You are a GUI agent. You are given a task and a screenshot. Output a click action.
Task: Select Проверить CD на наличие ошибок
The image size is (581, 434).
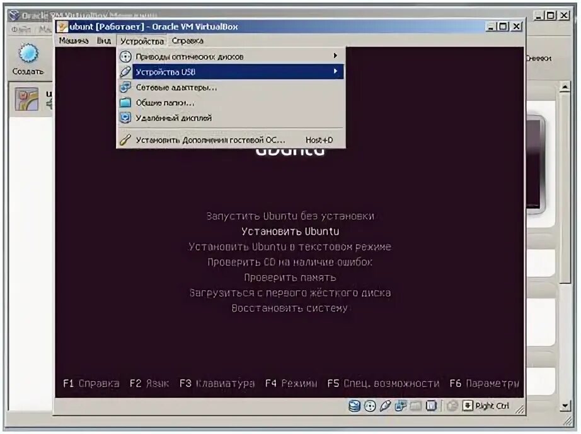tap(290, 262)
